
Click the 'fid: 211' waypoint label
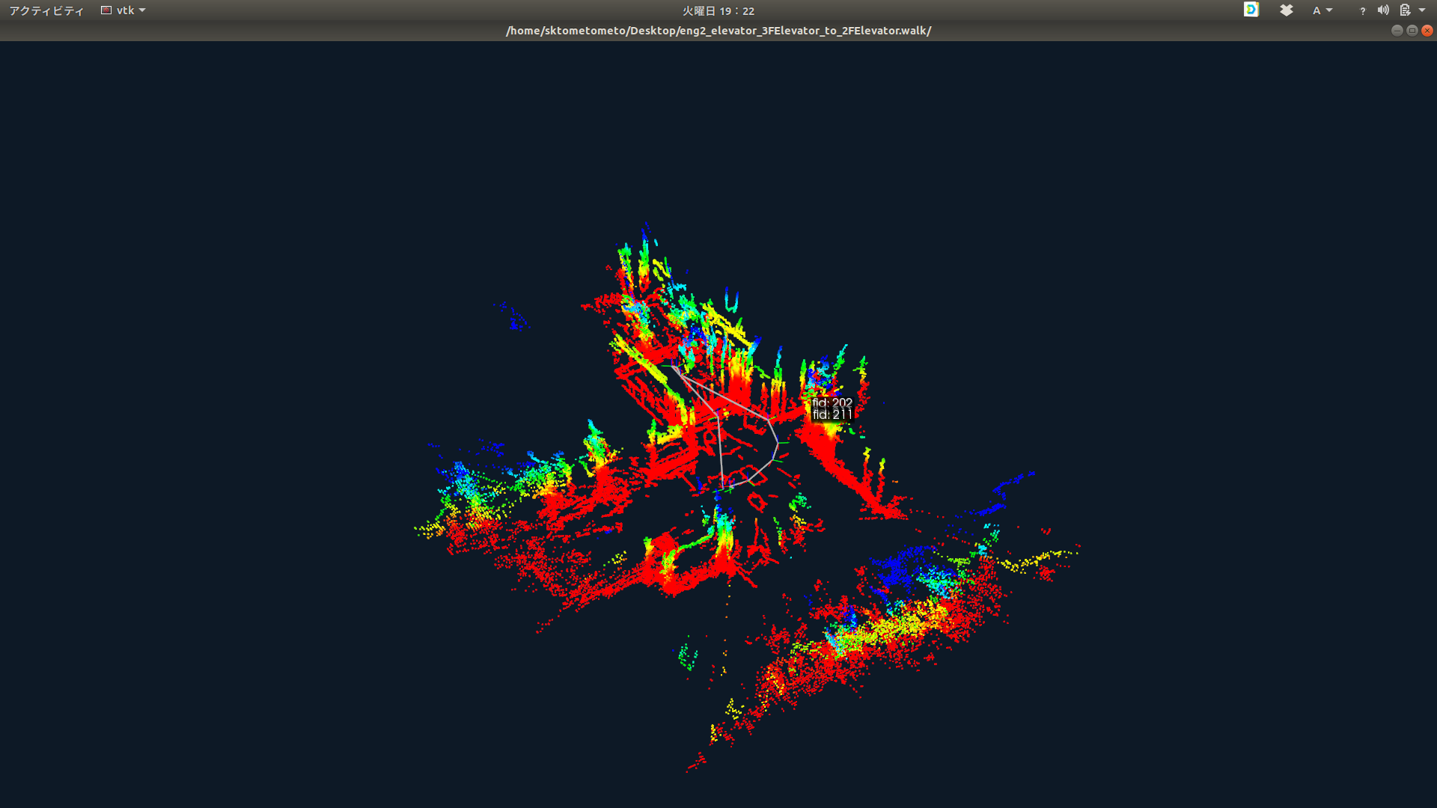coord(832,414)
